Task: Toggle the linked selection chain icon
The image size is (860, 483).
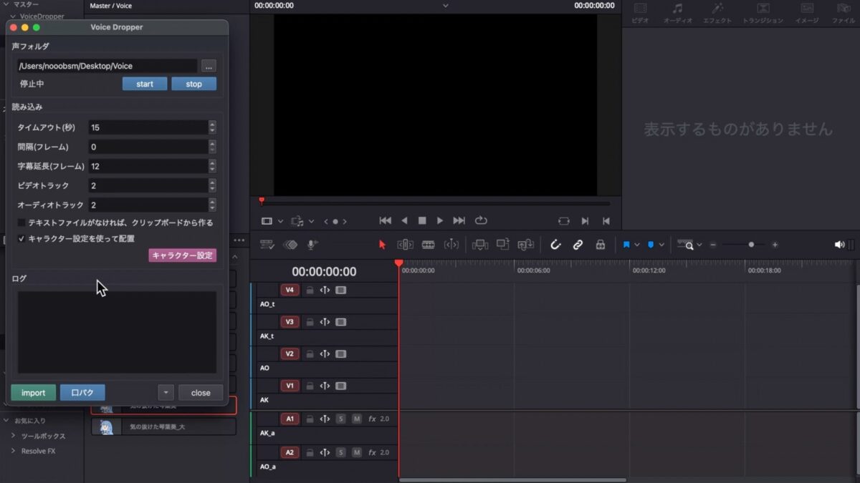Action: (x=578, y=244)
